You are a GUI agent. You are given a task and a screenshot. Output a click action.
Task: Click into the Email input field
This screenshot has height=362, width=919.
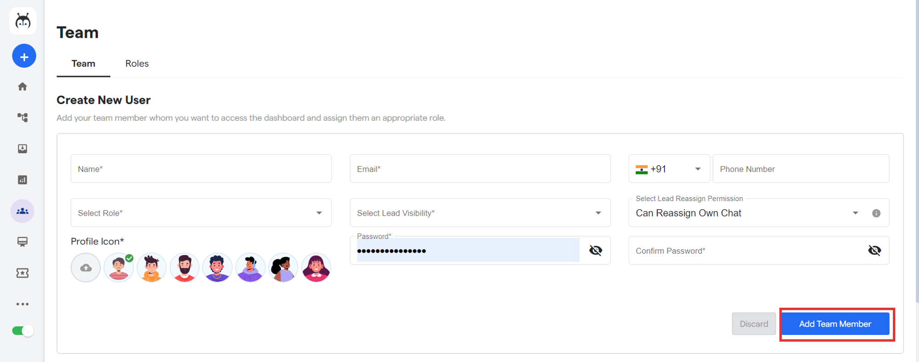tap(480, 169)
